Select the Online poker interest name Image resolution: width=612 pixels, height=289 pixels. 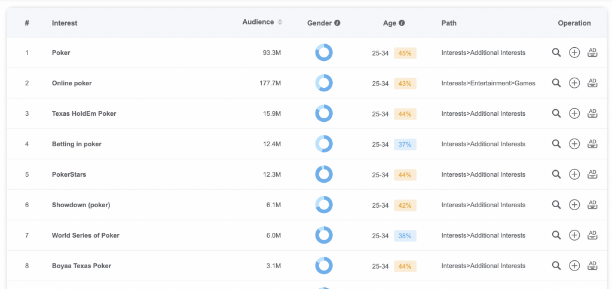click(x=72, y=83)
